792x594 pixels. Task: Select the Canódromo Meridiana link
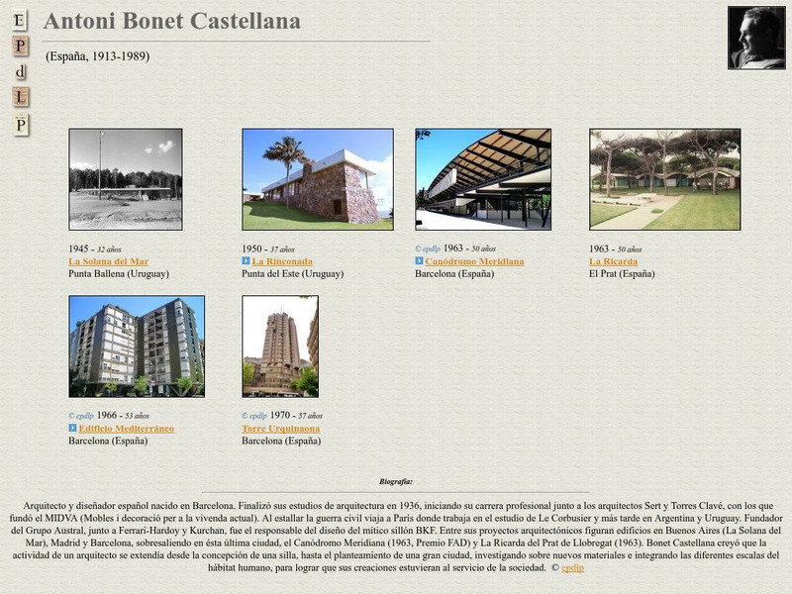point(475,263)
